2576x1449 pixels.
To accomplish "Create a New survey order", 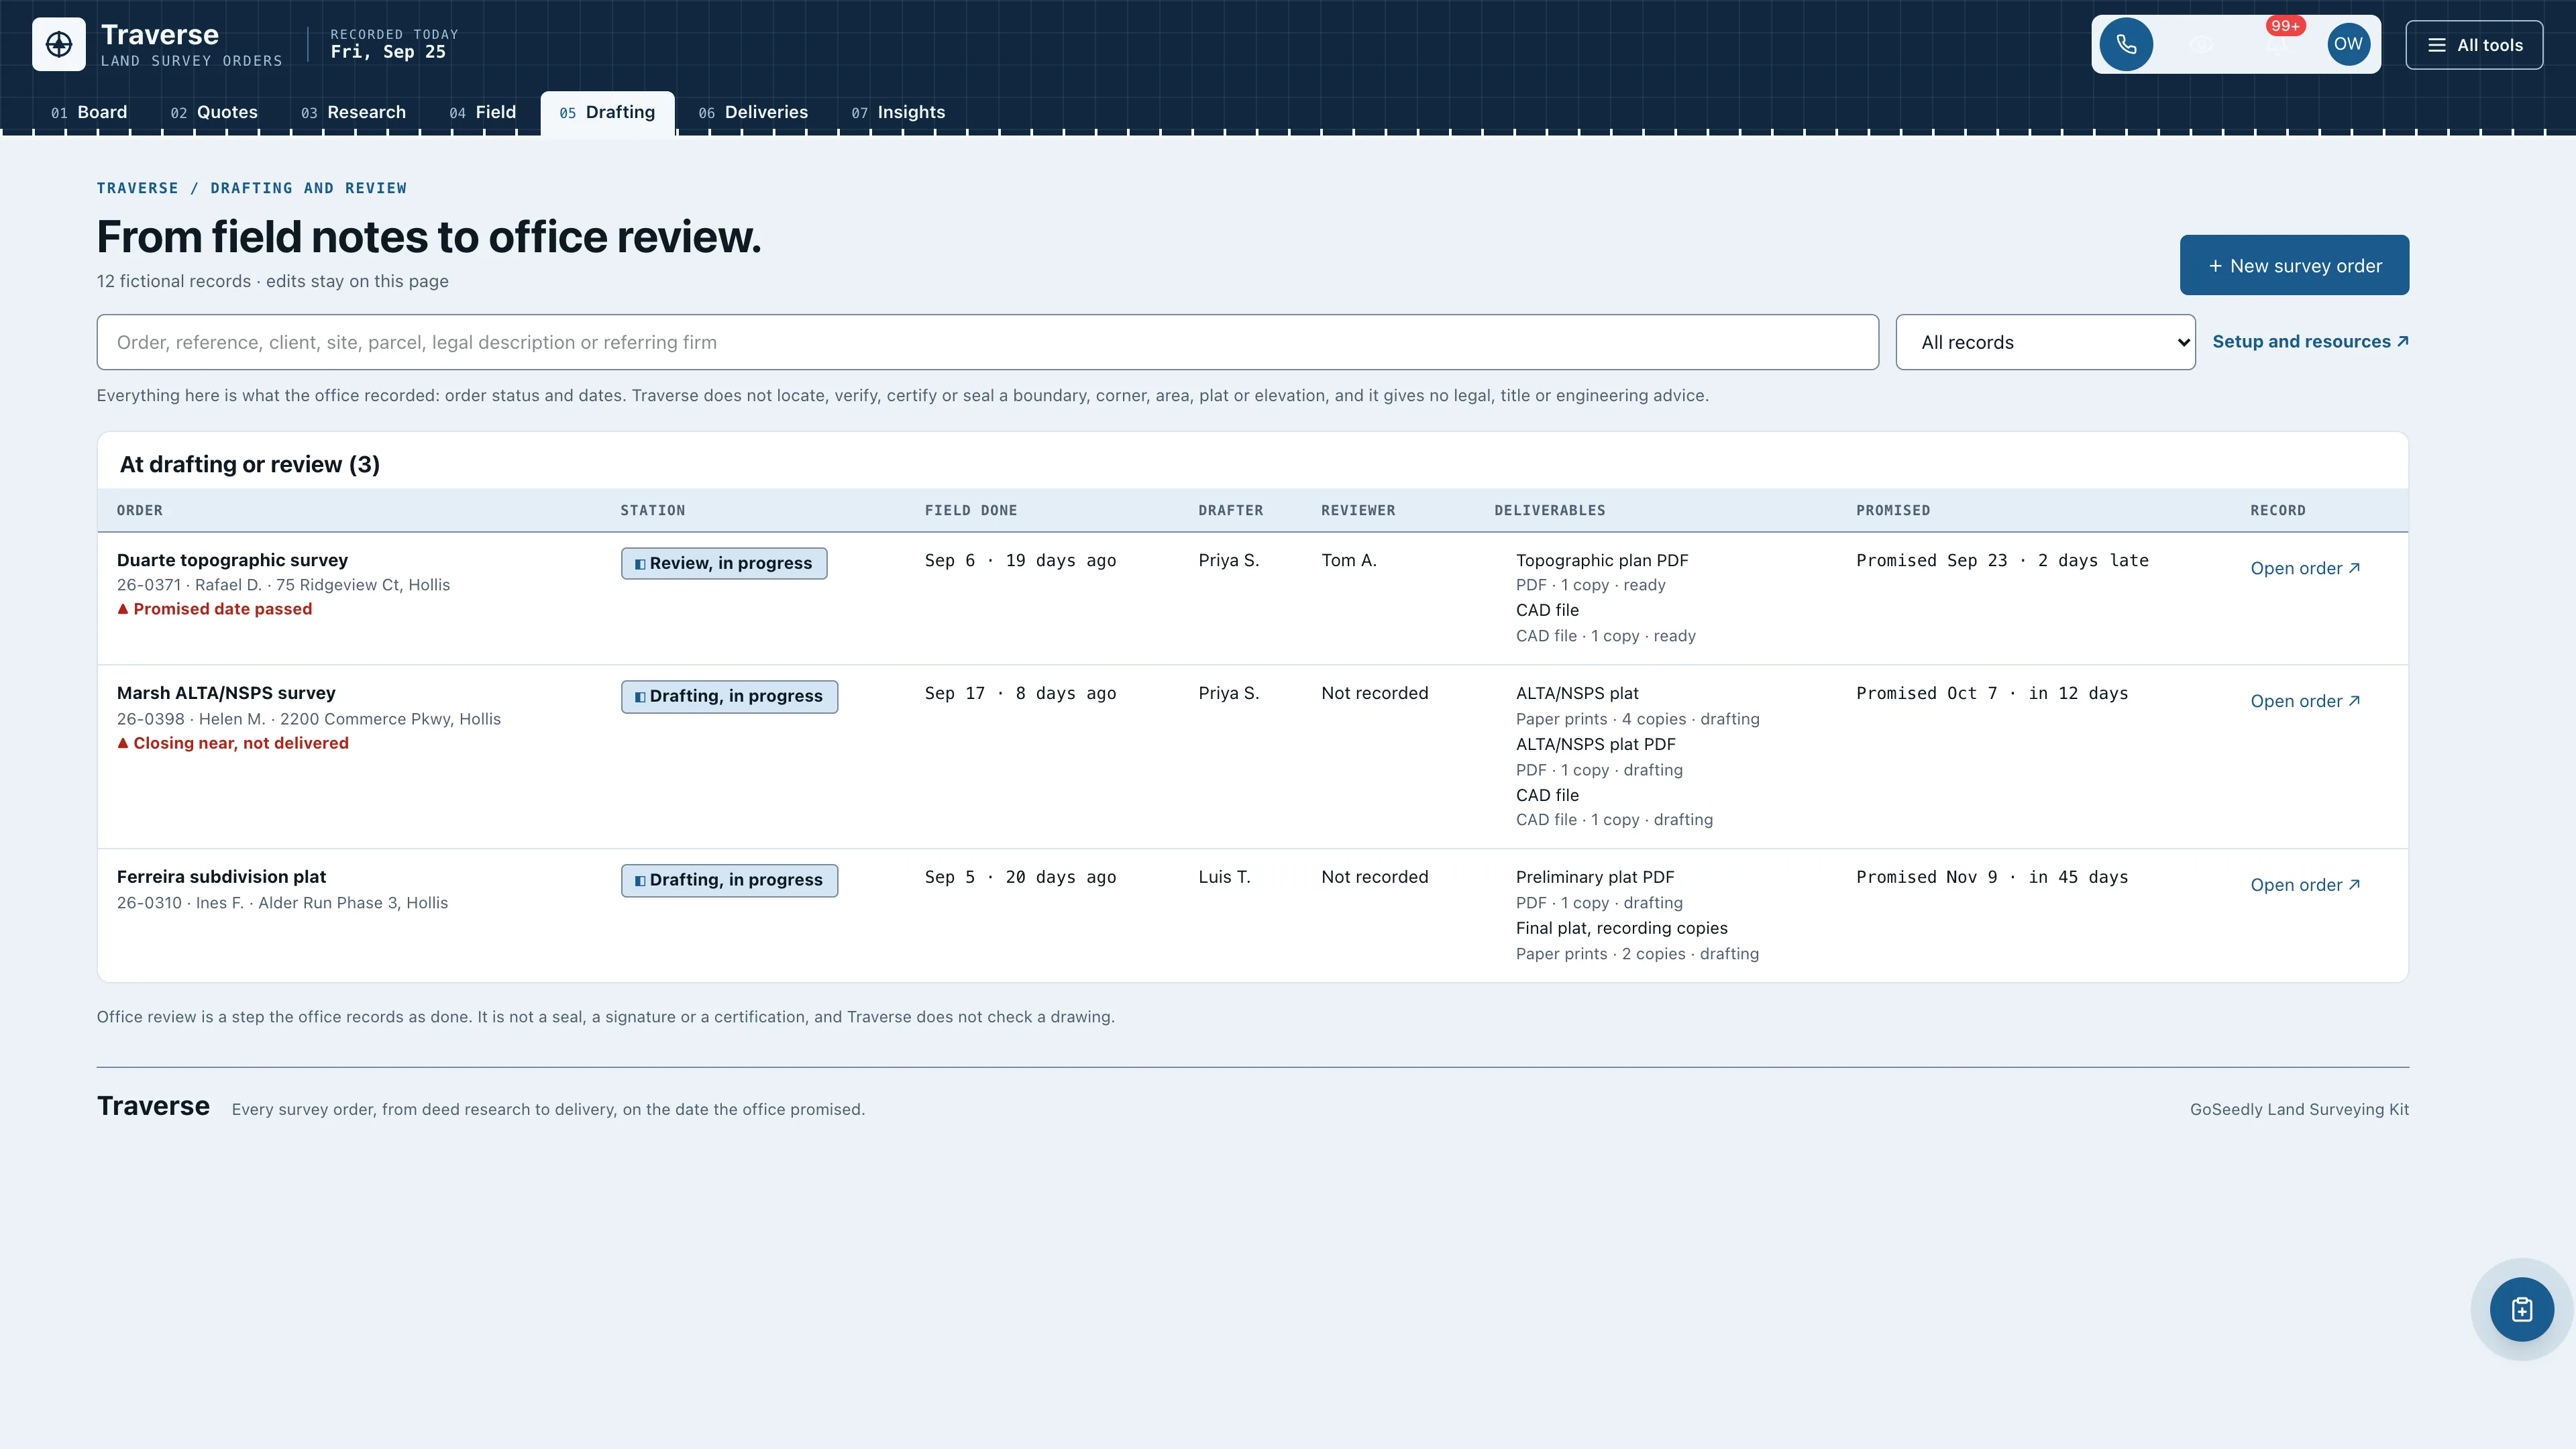I will tap(2294, 265).
